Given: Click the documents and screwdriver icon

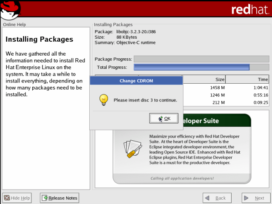Looking at the screenshot, I should pos(133,149).
